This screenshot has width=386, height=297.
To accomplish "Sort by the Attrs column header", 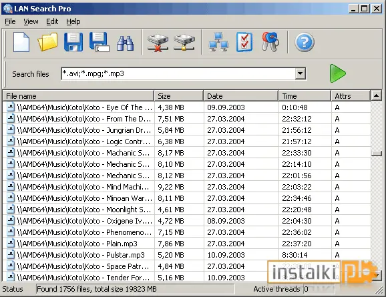I will (351, 96).
